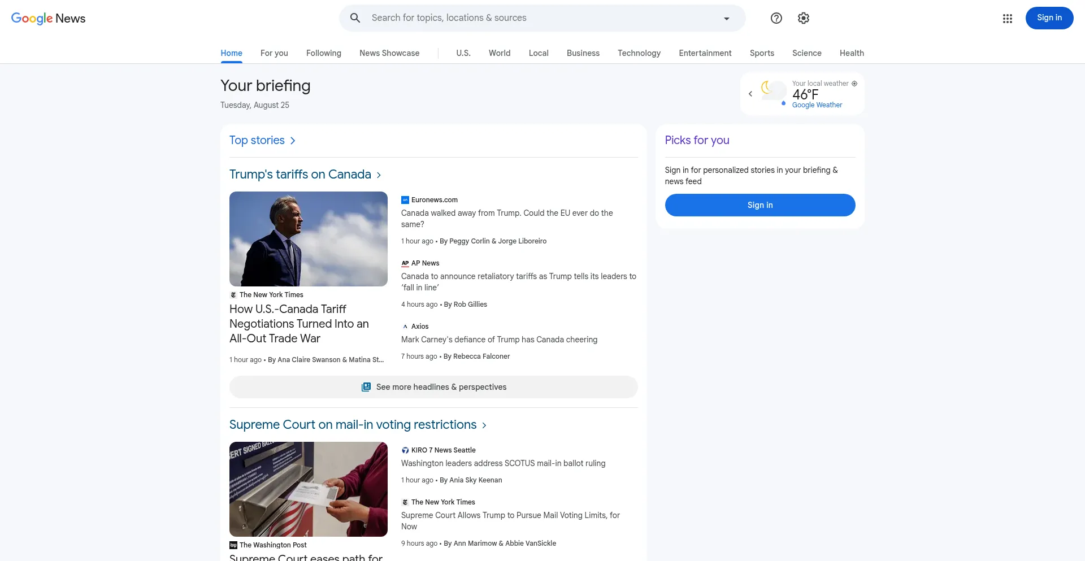This screenshot has width=1085, height=561.
Task: Click NYT icon above Supreme Court Allows headline
Action: [405, 502]
